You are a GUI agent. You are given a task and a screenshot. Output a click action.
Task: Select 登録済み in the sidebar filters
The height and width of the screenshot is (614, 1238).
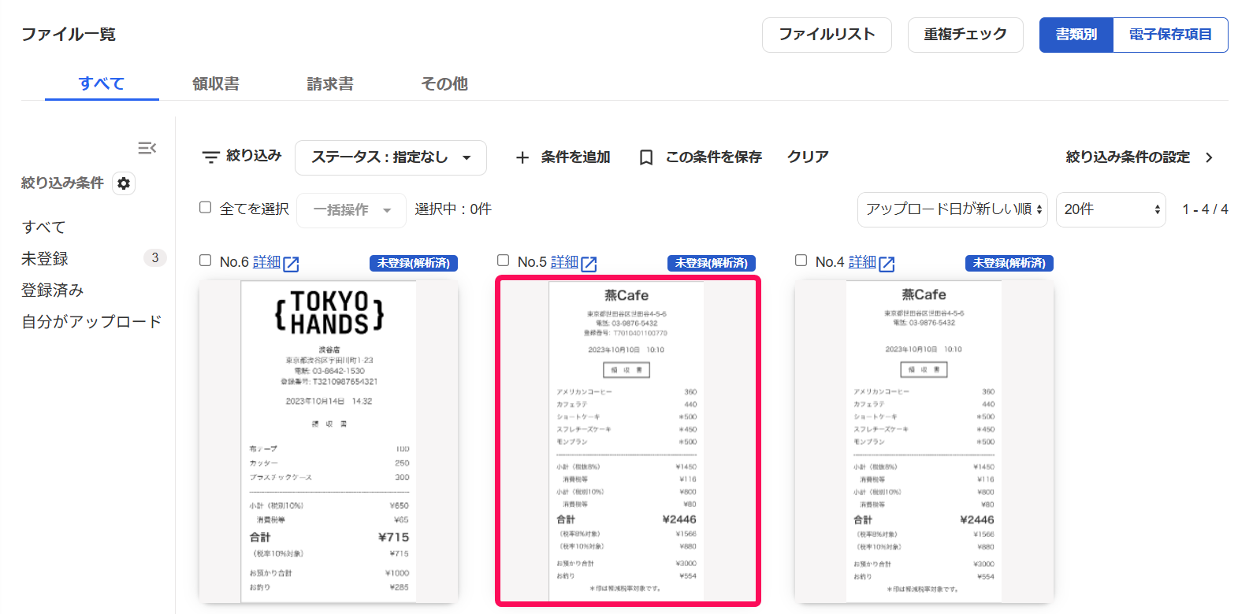tap(53, 290)
